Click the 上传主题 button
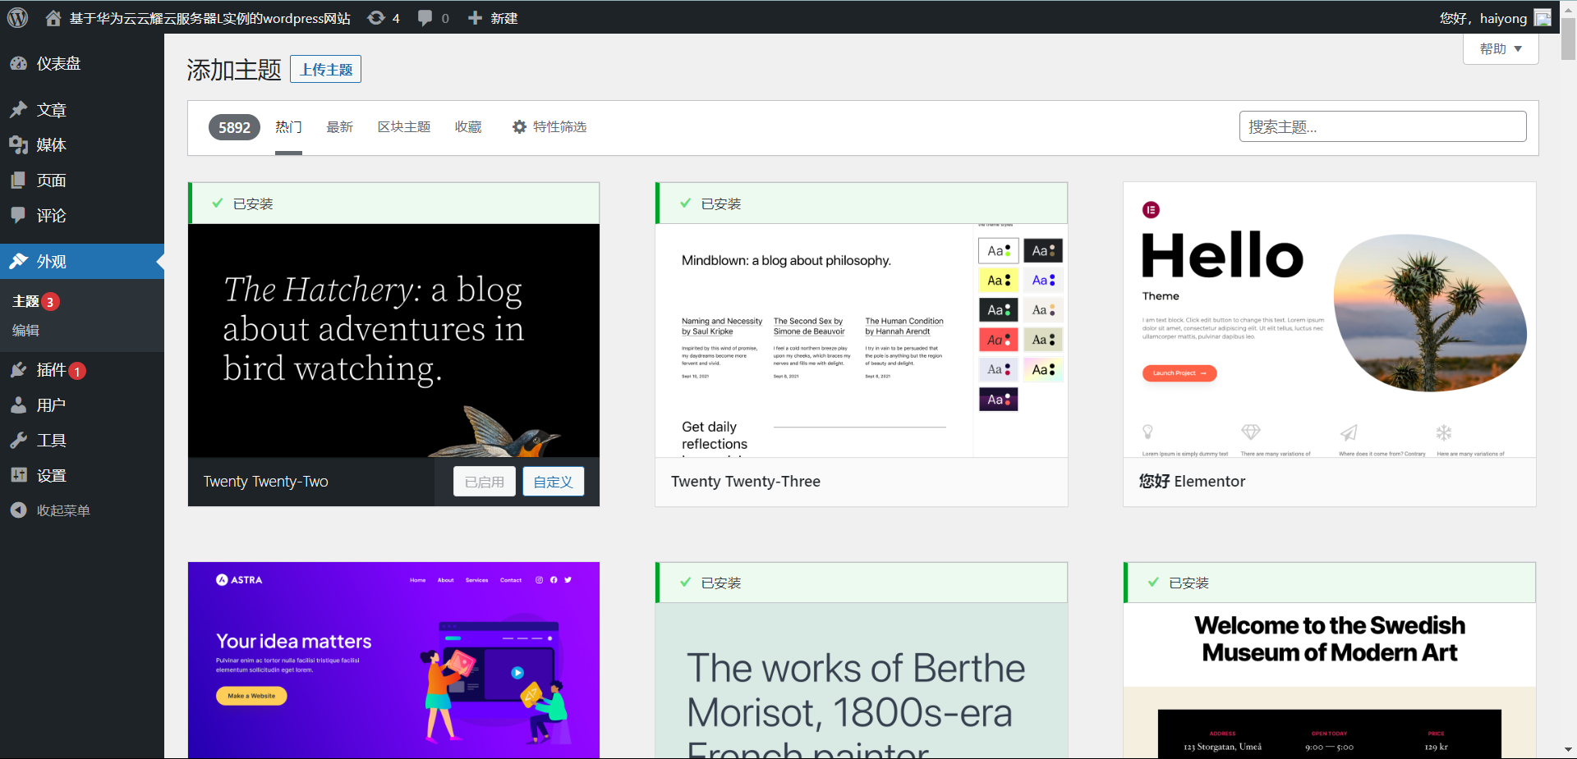The height and width of the screenshot is (759, 1577). [x=326, y=70]
